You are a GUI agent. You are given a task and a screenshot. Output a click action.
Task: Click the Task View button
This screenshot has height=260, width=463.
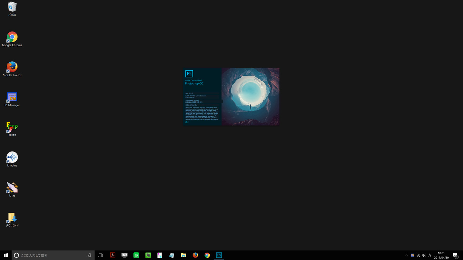pos(100,255)
